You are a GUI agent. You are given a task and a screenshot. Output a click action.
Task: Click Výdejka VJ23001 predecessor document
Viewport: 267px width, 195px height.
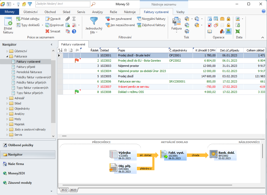tap(123, 155)
